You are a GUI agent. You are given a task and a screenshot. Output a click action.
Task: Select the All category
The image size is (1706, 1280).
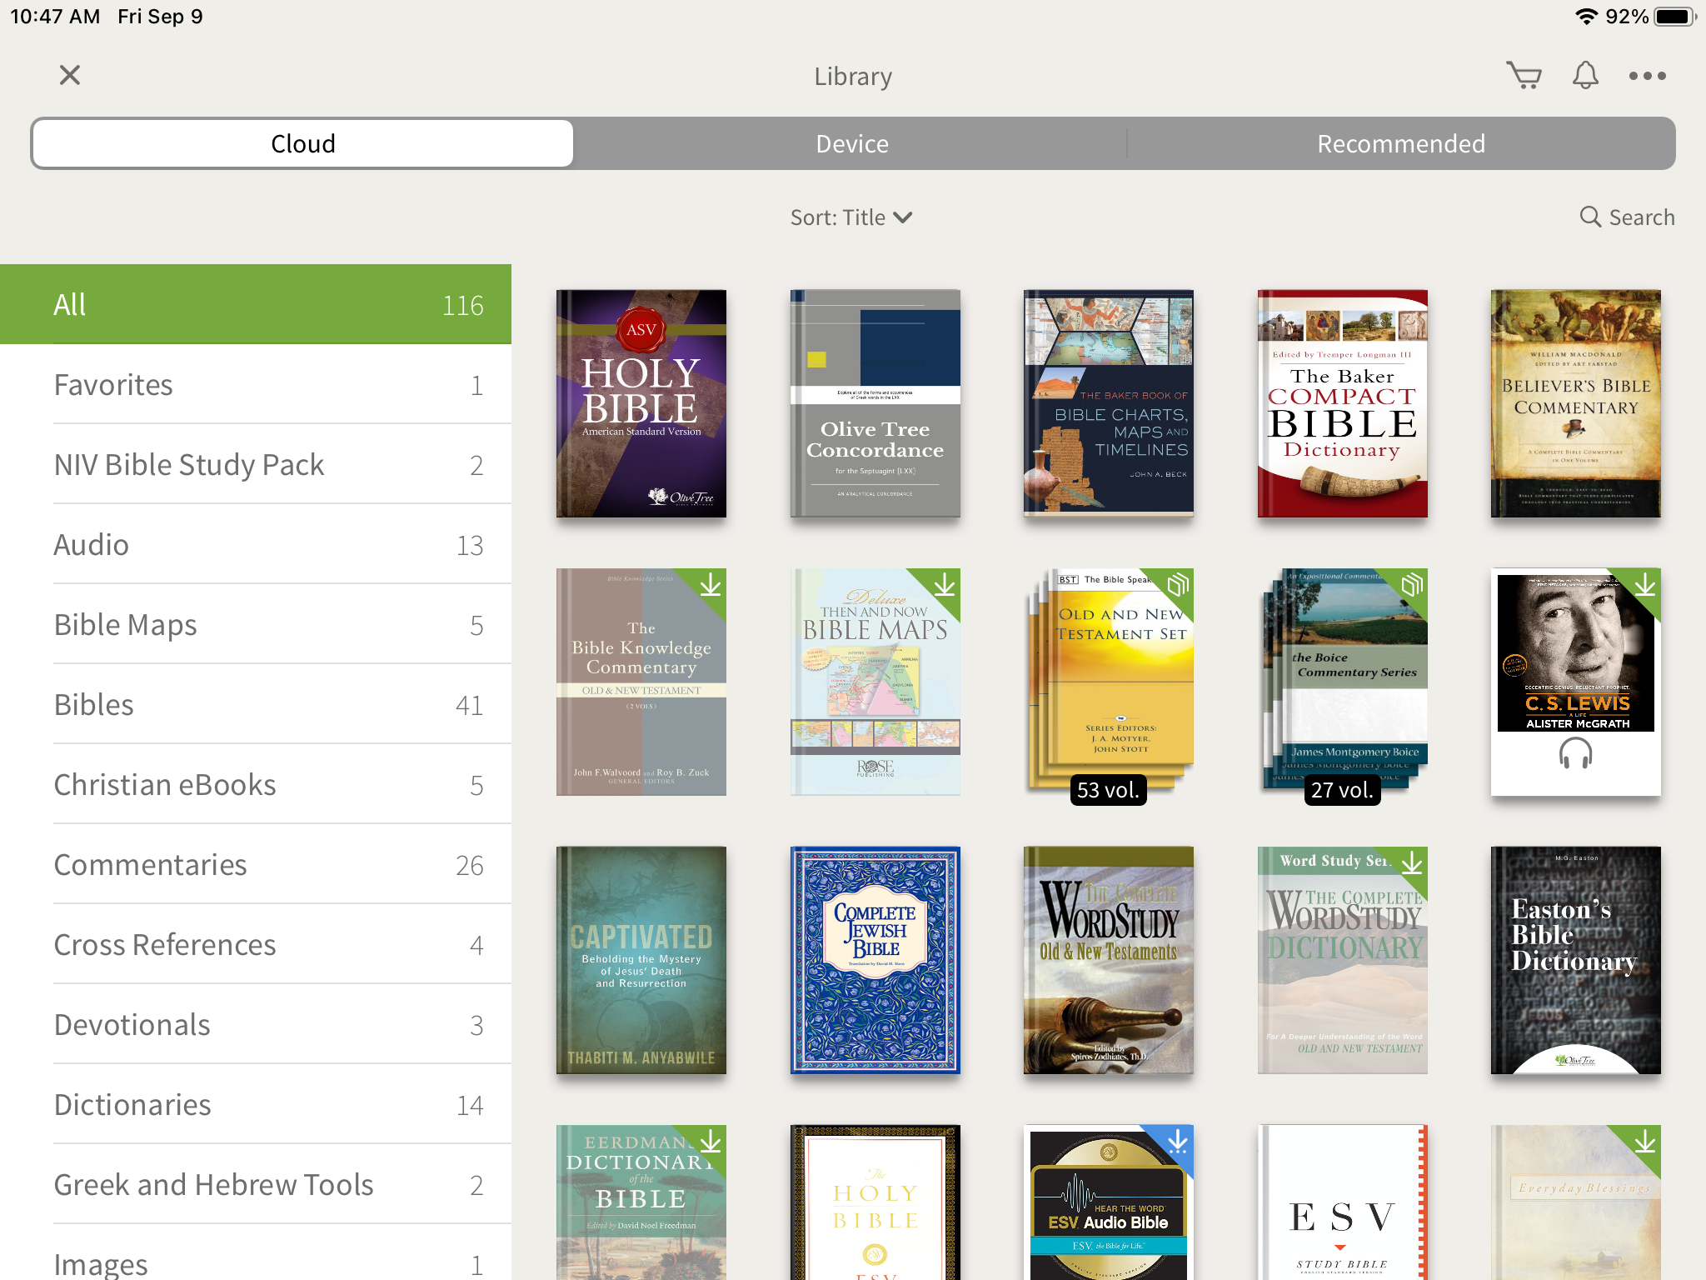point(256,304)
